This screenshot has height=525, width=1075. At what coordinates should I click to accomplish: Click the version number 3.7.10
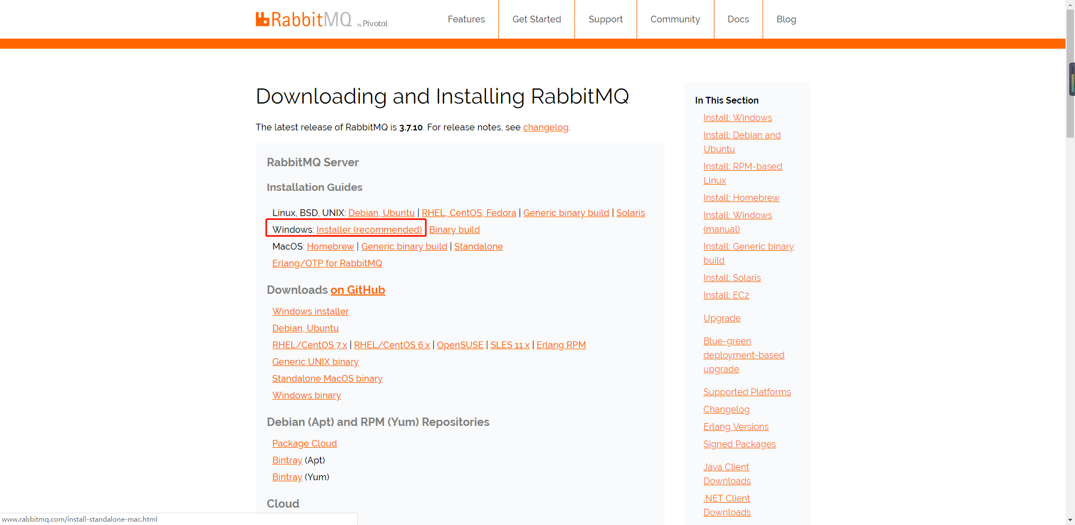point(410,127)
